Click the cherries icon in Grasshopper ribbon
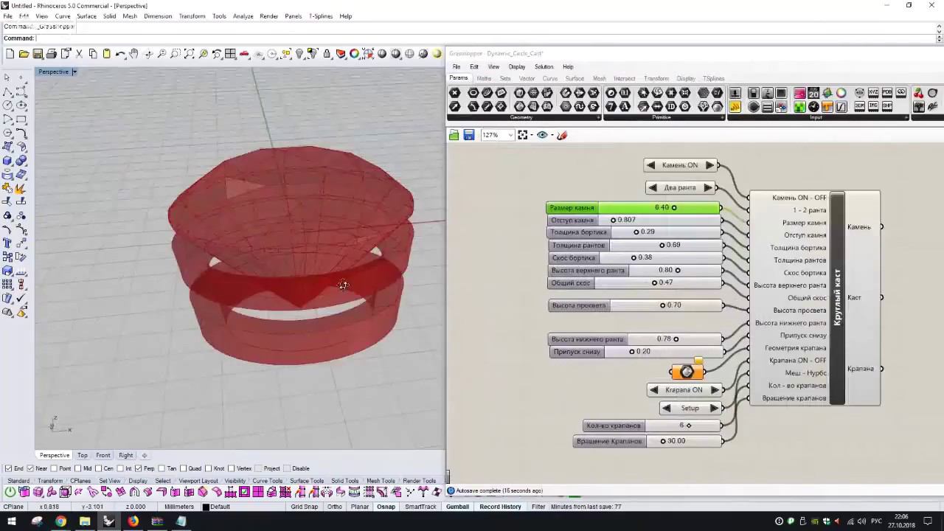 point(918,93)
